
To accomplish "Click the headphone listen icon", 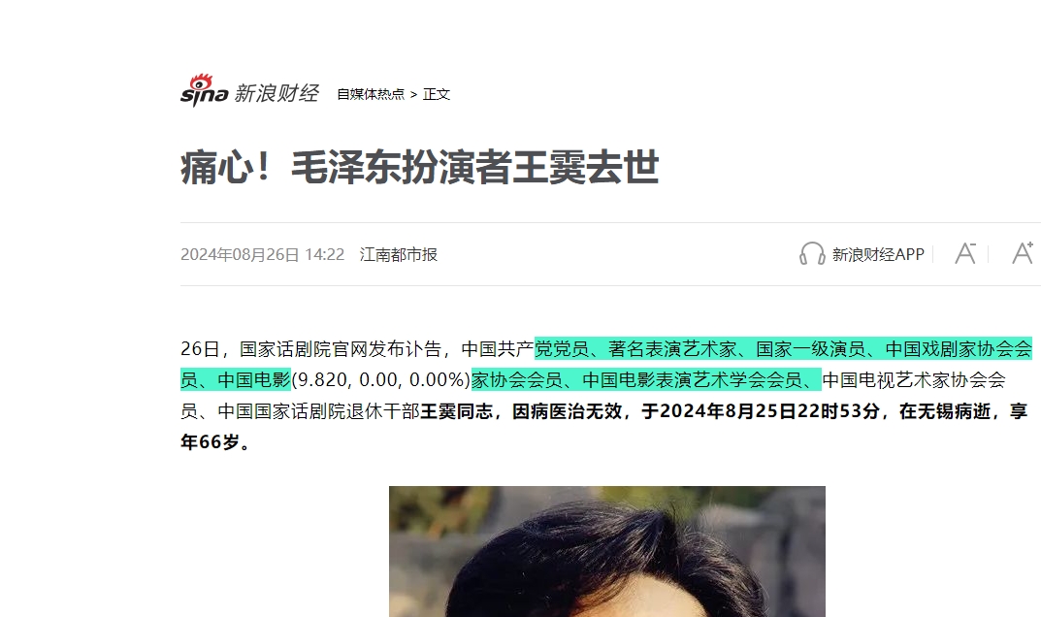I will (x=812, y=254).
